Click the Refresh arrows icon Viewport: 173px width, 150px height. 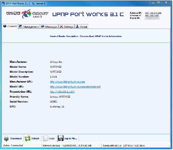point(28,138)
